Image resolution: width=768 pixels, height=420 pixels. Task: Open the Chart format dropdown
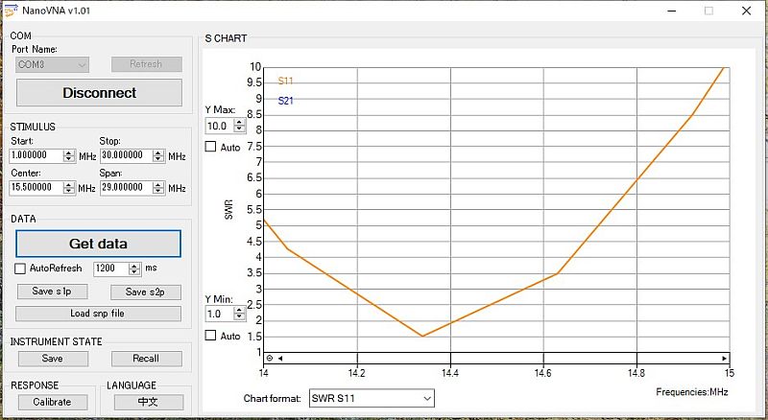371,397
